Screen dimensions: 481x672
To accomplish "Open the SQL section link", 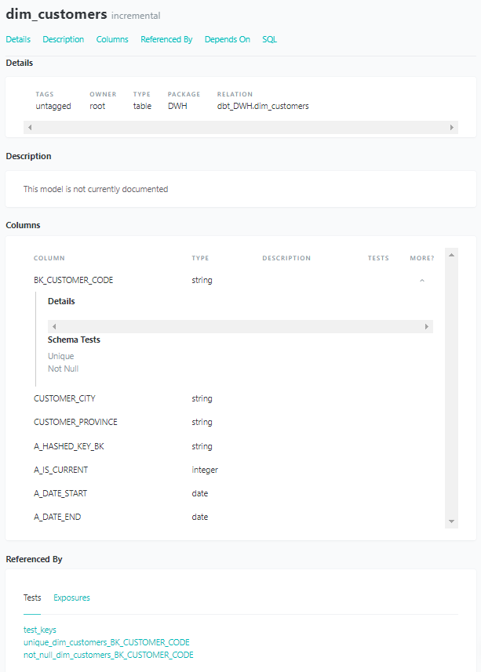I will (269, 39).
